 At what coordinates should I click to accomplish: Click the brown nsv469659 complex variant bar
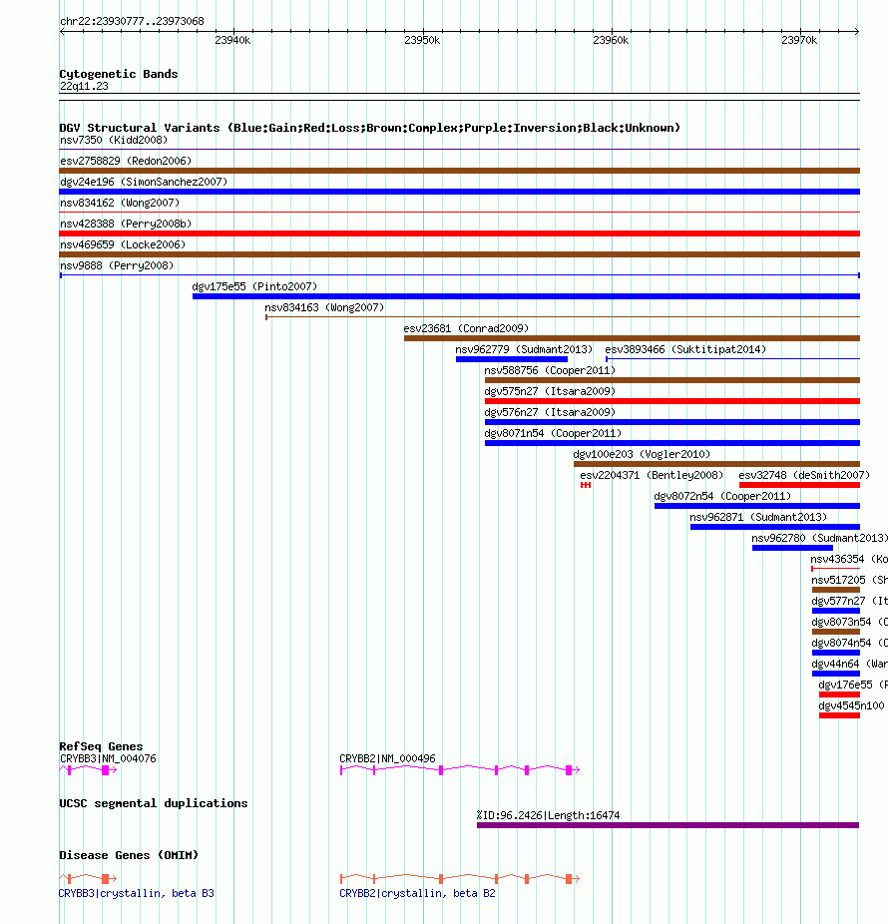coord(460,254)
